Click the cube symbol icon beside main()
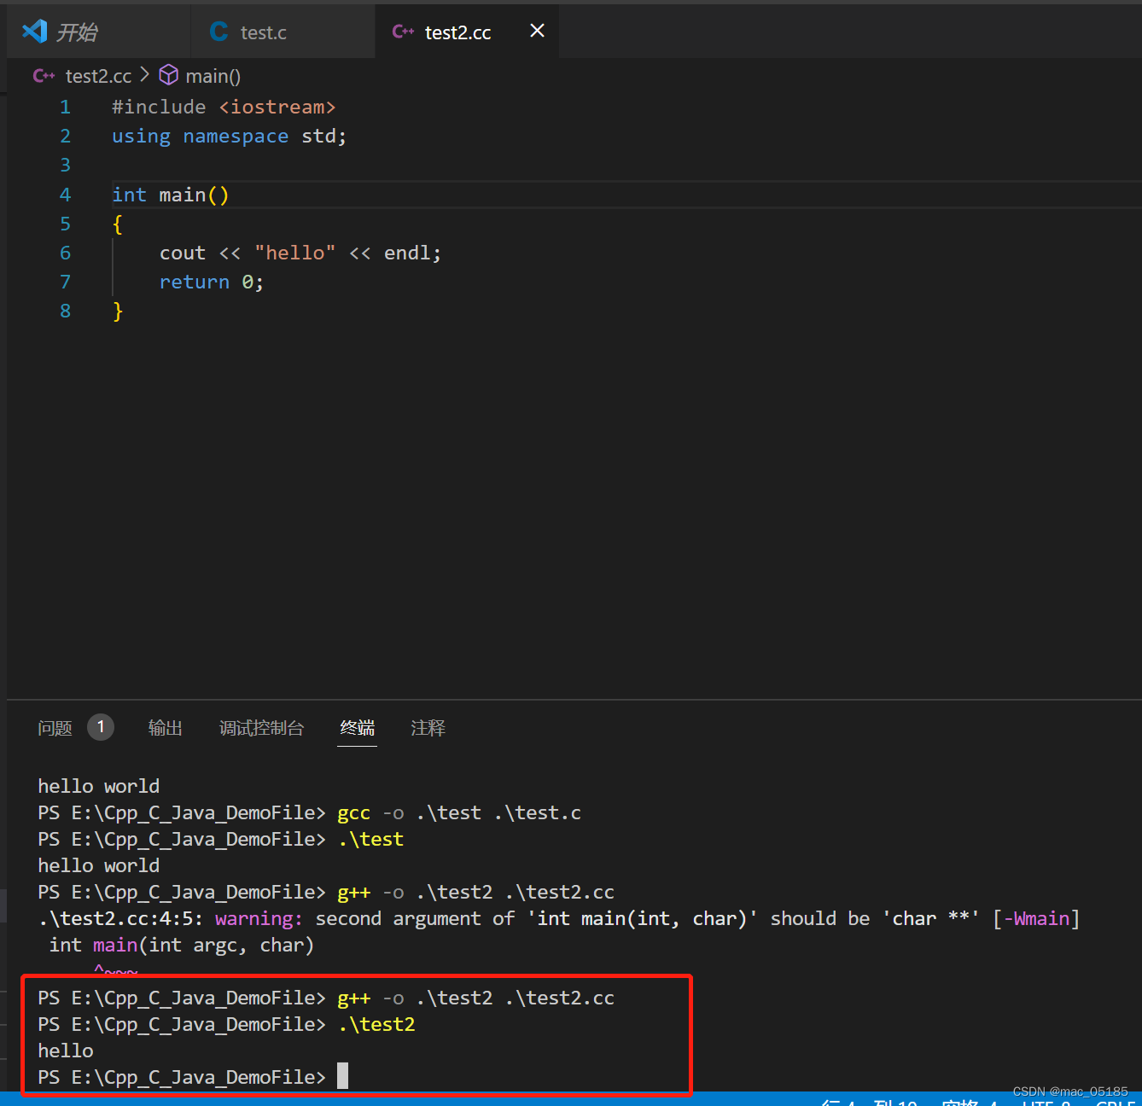 pos(169,75)
